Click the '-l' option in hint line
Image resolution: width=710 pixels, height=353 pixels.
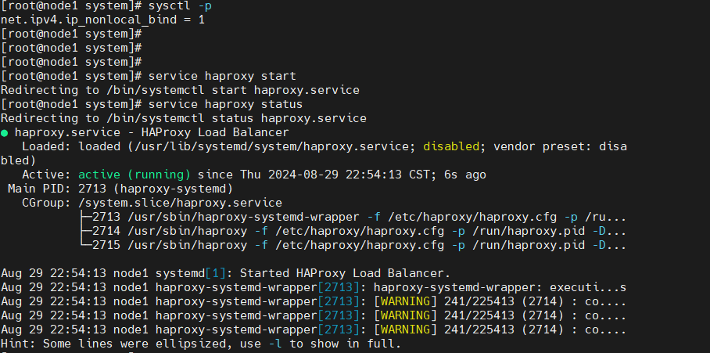click(x=275, y=344)
